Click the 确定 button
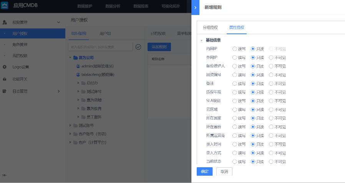Image resolution: width=345 pixels, height=183 pixels. (205, 171)
